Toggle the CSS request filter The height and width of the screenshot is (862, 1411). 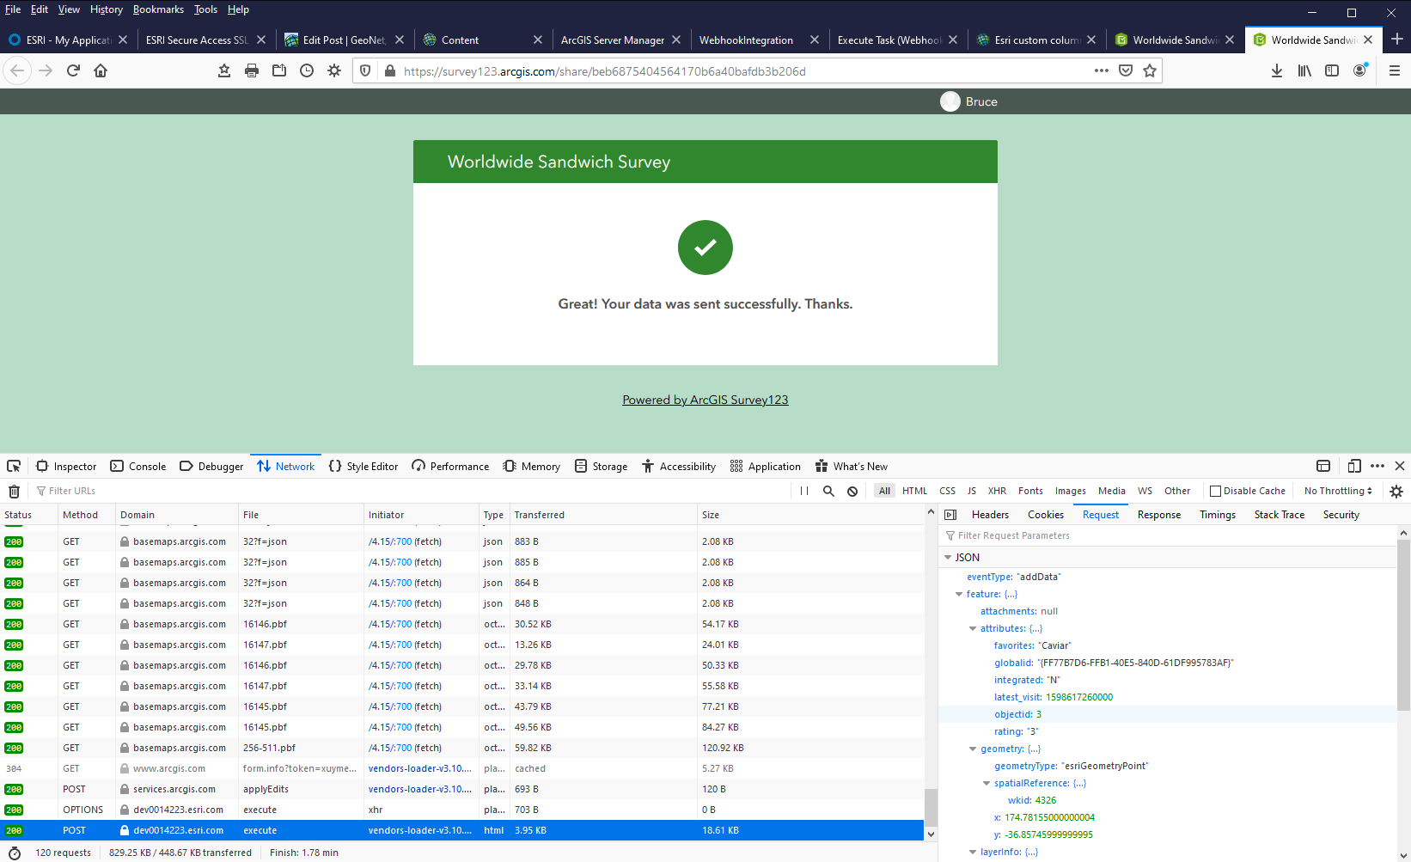click(x=947, y=491)
